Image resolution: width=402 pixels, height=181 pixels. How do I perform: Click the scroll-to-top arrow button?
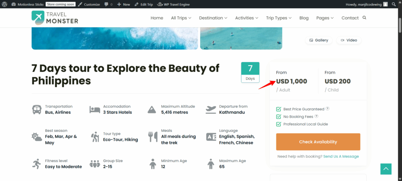pyautogui.click(x=386, y=168)
